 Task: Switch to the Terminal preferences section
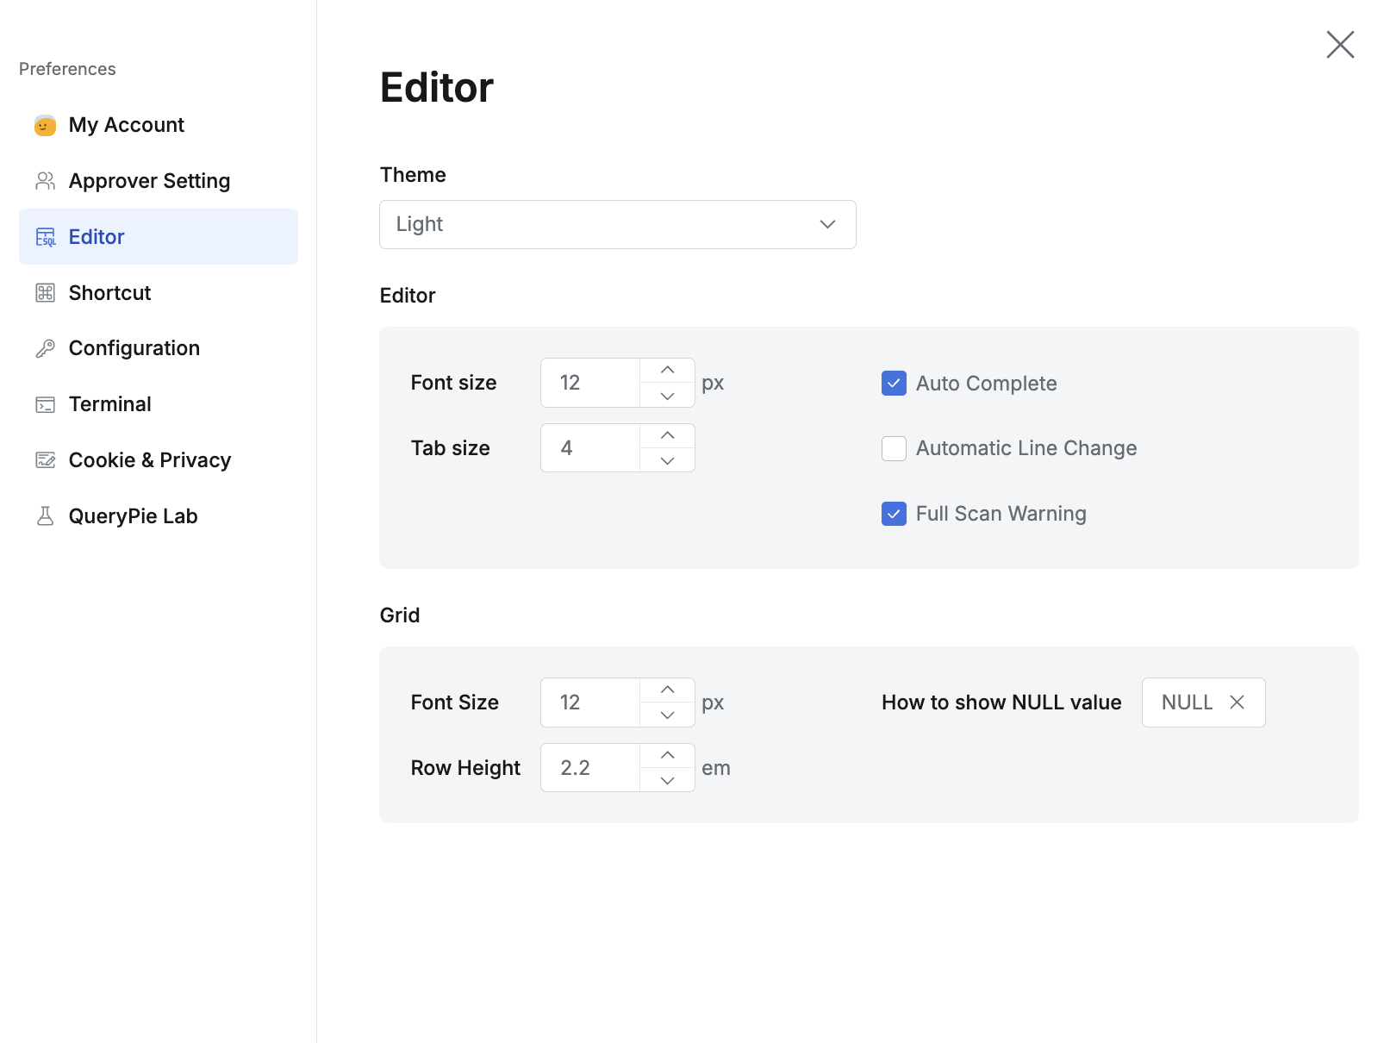109,403
